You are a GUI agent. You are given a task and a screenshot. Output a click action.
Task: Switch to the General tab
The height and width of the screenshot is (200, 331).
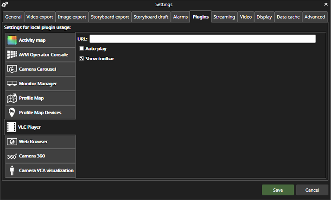coord(13,17)
